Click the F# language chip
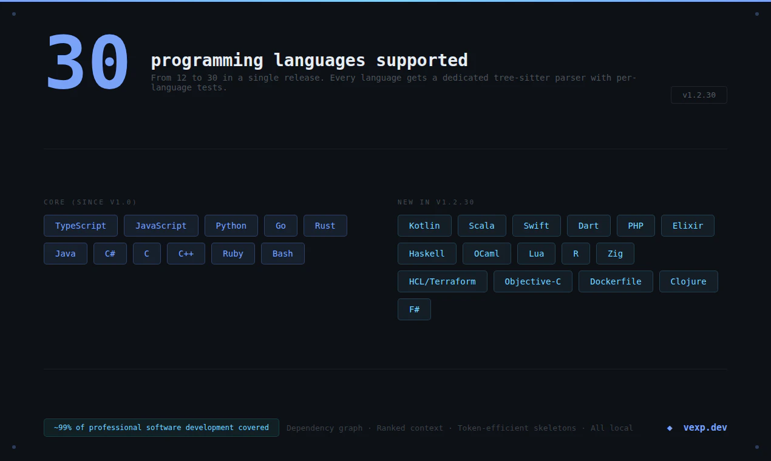The image size is (771, 461). tap(414, 309)
